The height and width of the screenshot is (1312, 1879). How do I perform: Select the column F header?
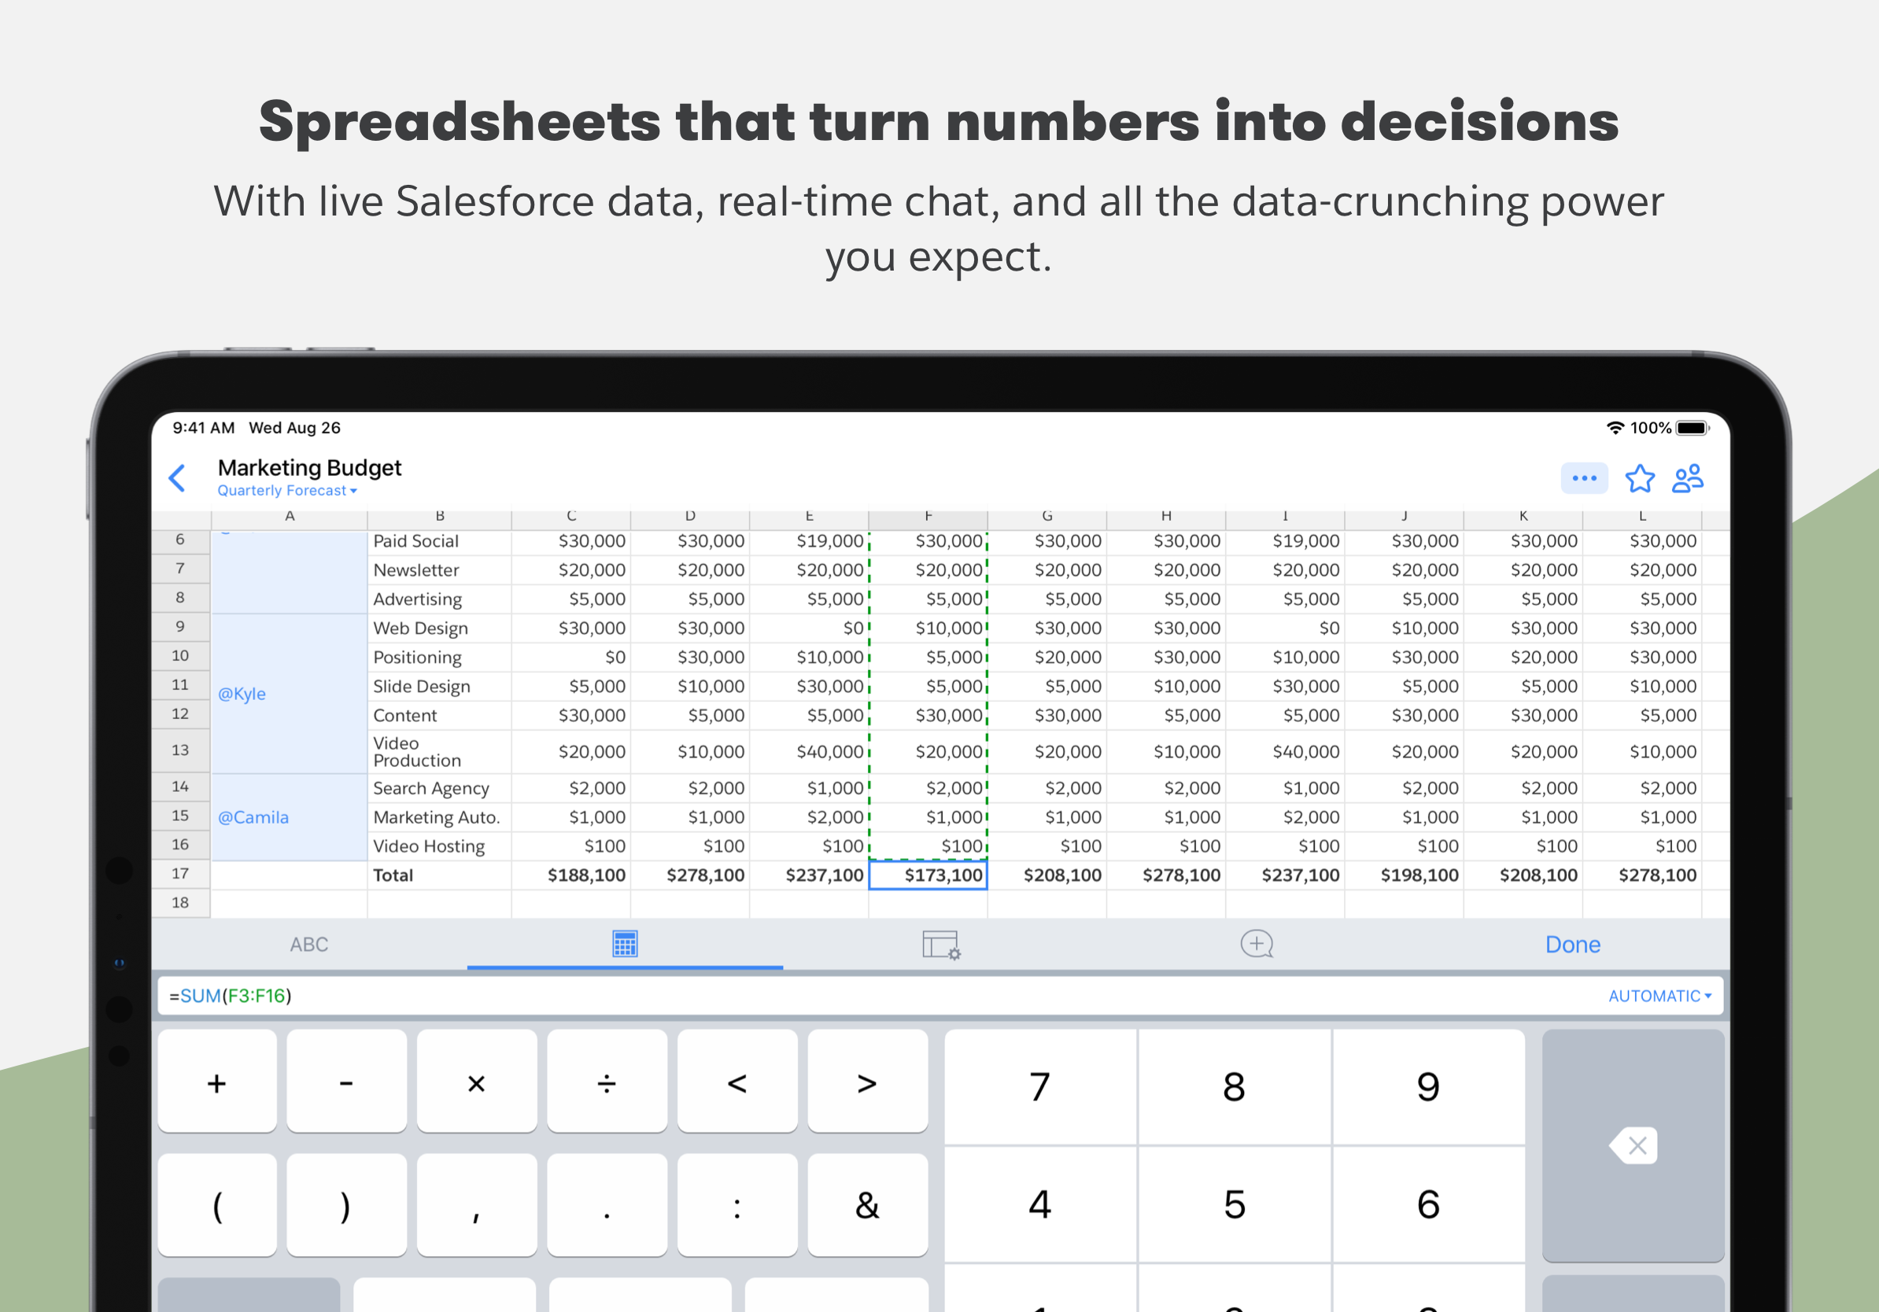tap(927, 516)
